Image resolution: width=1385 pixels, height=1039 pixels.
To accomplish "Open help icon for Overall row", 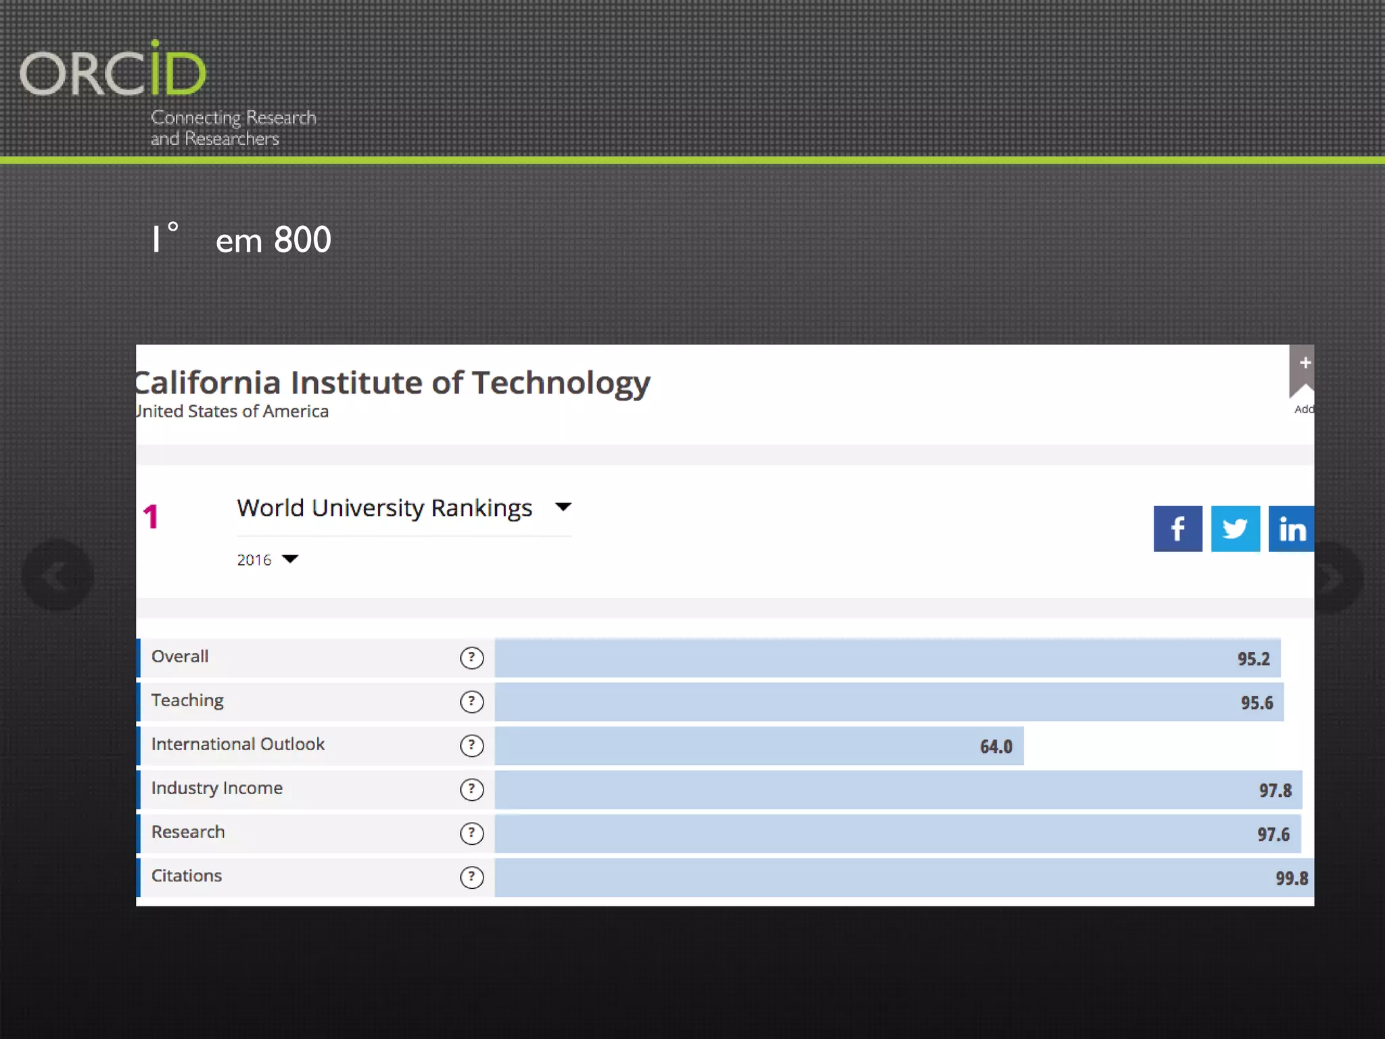I will click(x=472, y=657).
